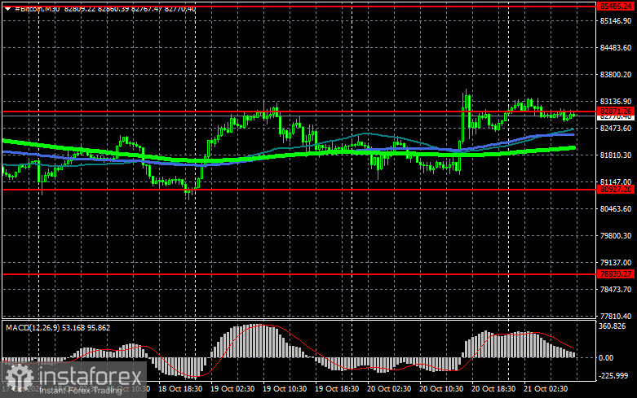637x398 pixels.
Task: Click the 79137.00 price scale value
Action: click(x=616, y=263)
